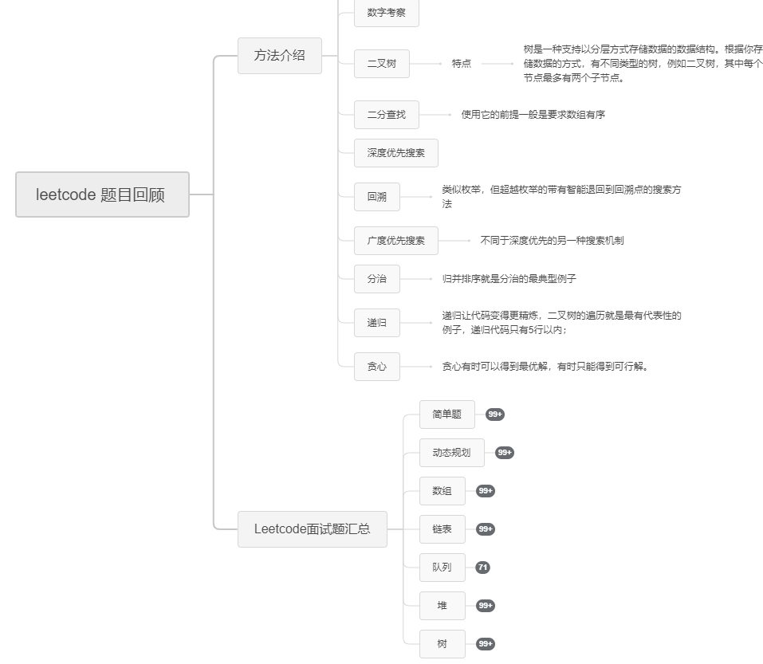Select the 堆 node

point(442,606)
